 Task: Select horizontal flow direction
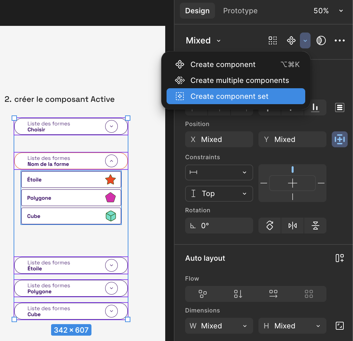pyautogui.click(x=273, y=294)
